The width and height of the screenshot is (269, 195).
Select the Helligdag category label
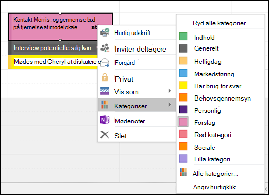(x=208, y=62)
